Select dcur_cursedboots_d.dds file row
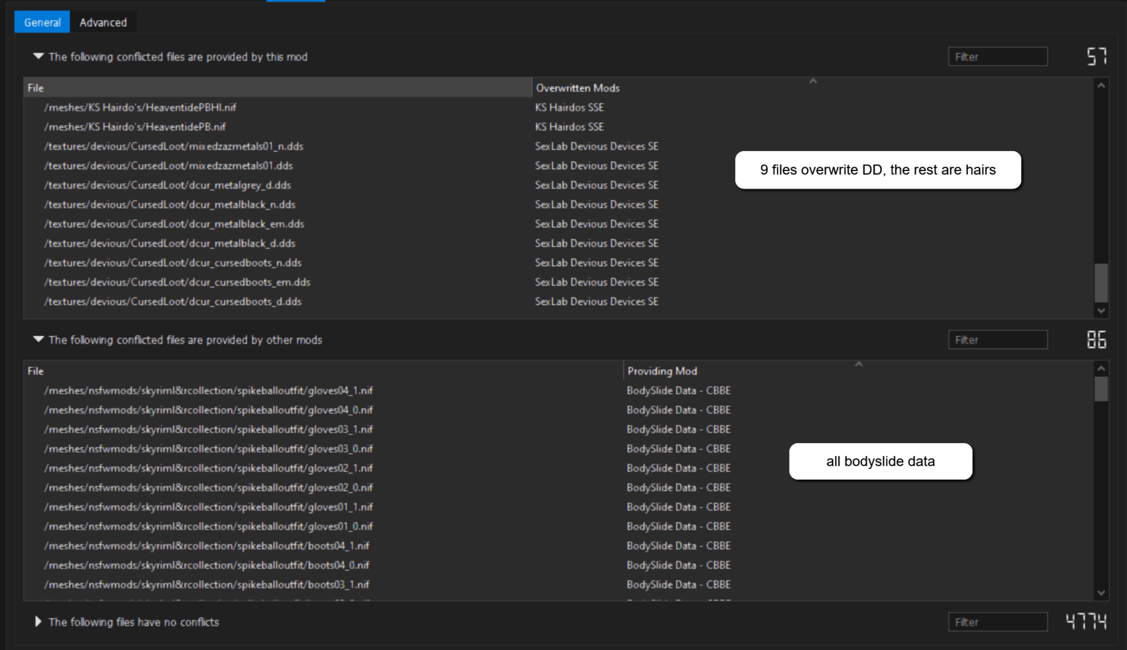This screenshot has height=650, width=1127. click(x=558, y=302)
